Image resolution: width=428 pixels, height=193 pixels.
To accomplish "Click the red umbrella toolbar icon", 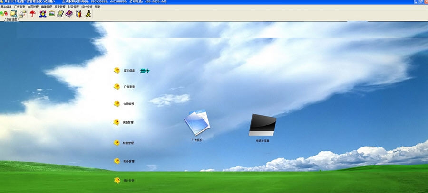I will click(x=33, y=14).
